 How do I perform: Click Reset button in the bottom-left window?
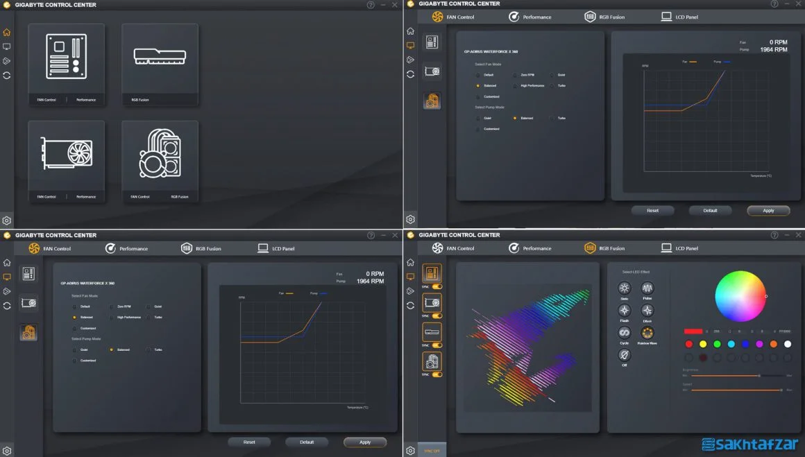pyautogui.click(x=249, y=442)
